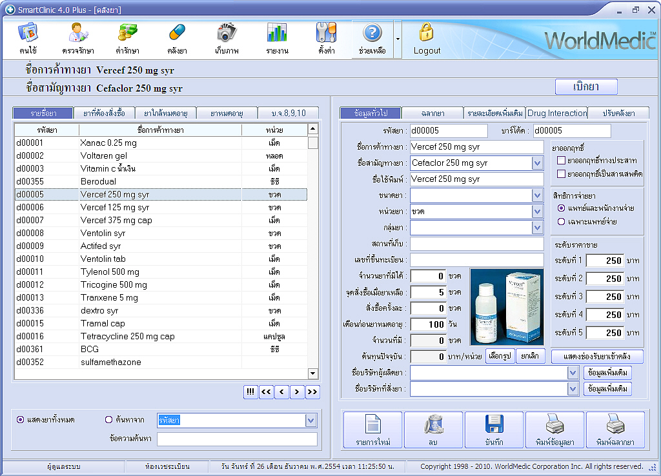Click the บันทึก save floppy button
The image size is (661, 476).
tap(494, 430)
